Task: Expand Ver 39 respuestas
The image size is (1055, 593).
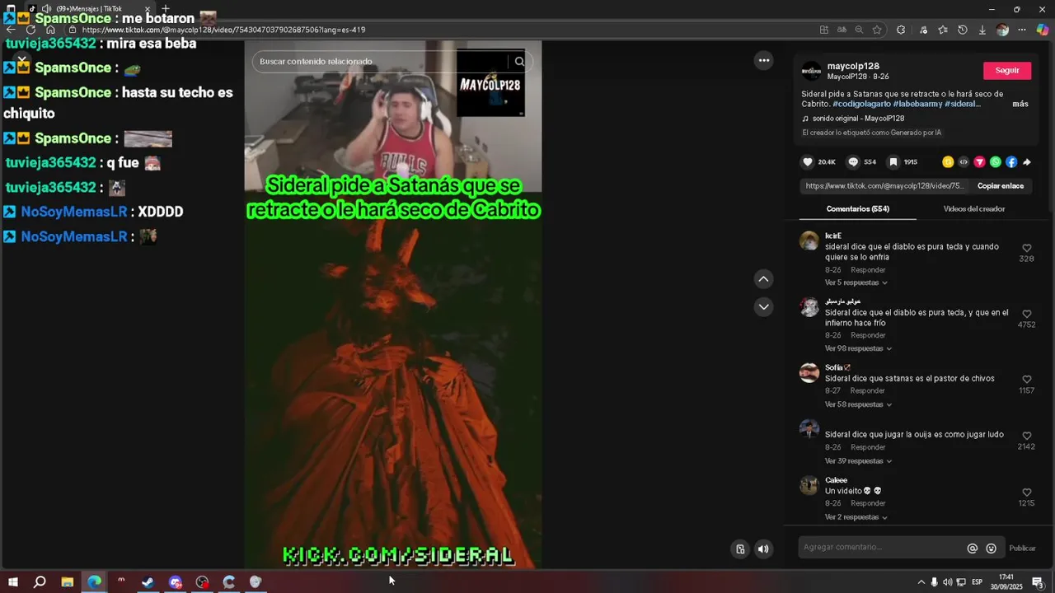Action: 858,461
